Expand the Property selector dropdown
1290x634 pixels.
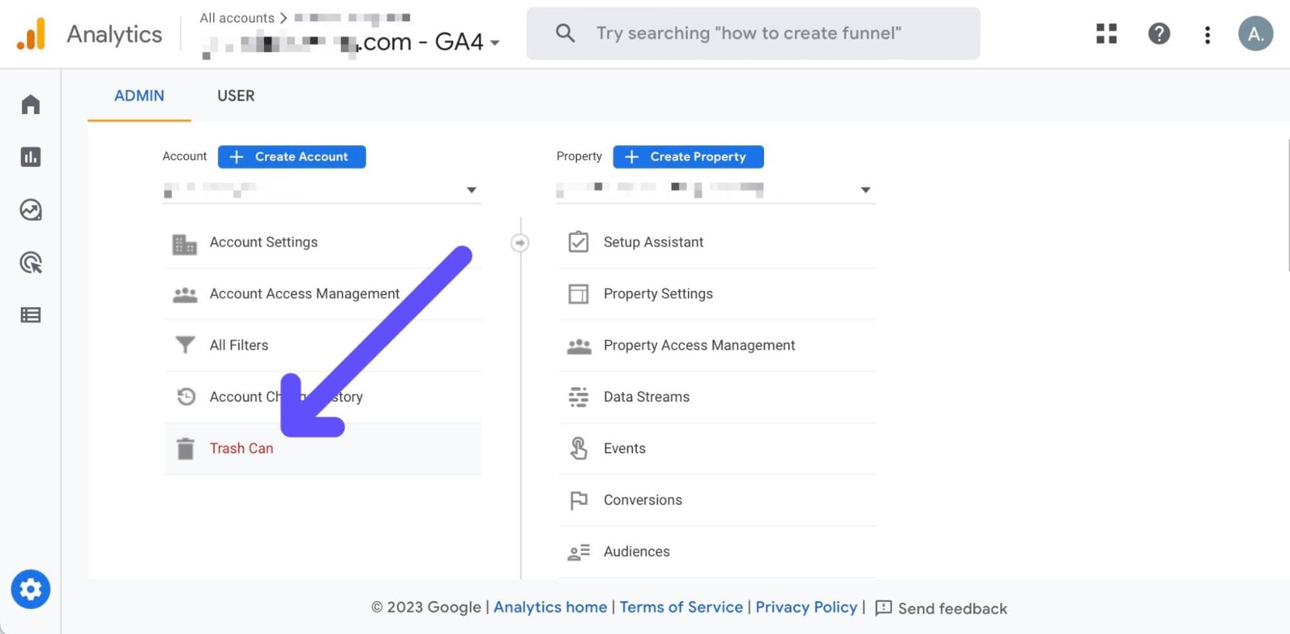pyautogui.click(x=865, y=190)
